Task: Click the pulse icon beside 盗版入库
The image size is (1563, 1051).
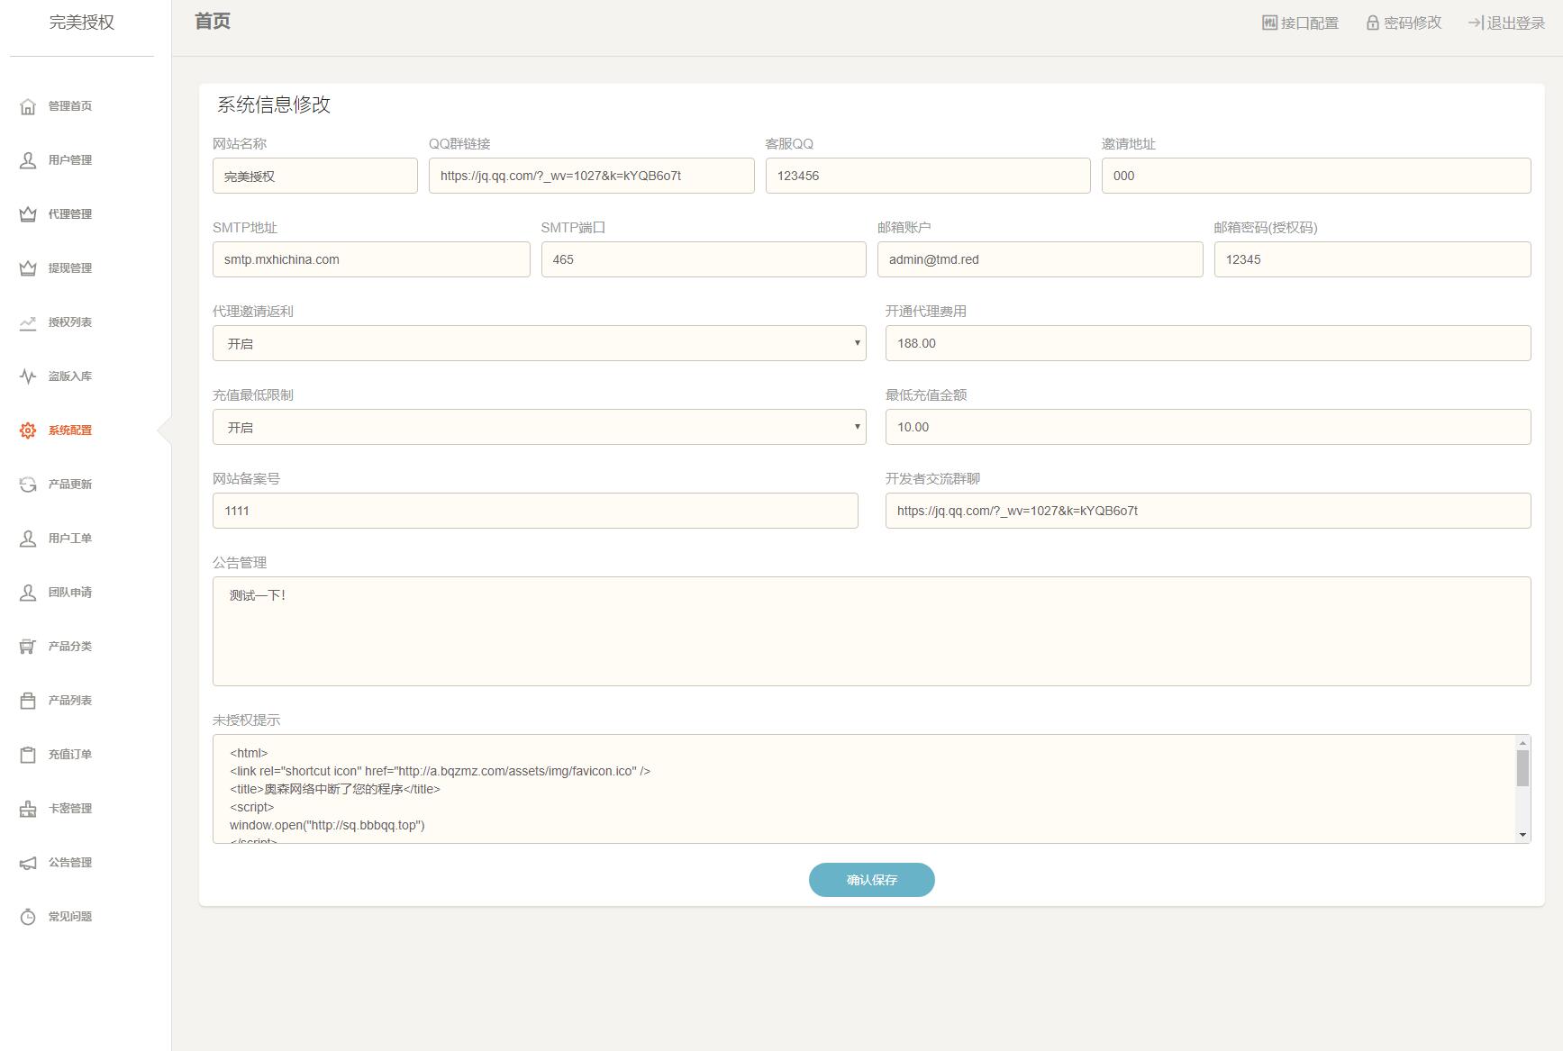Action: 28,376
